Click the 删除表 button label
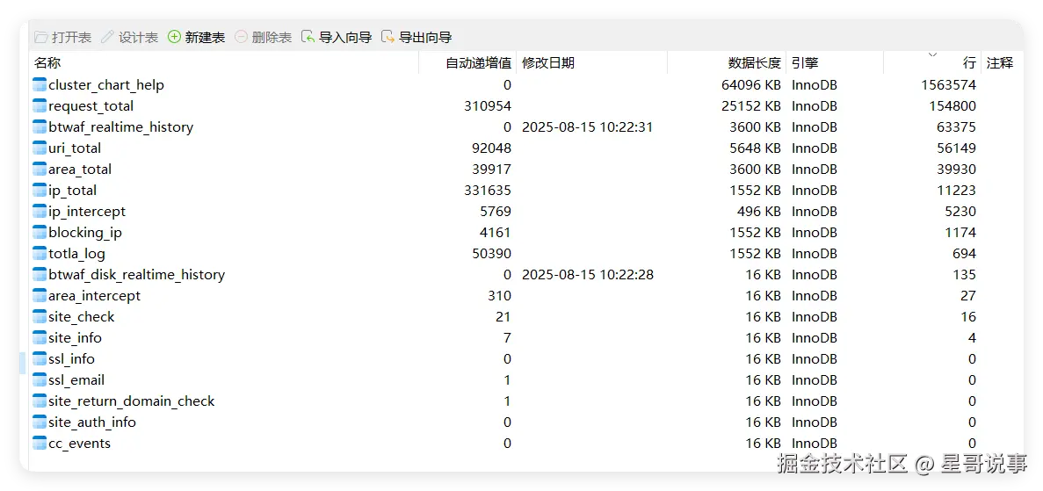1043x491 pixels. pos(272,37)
